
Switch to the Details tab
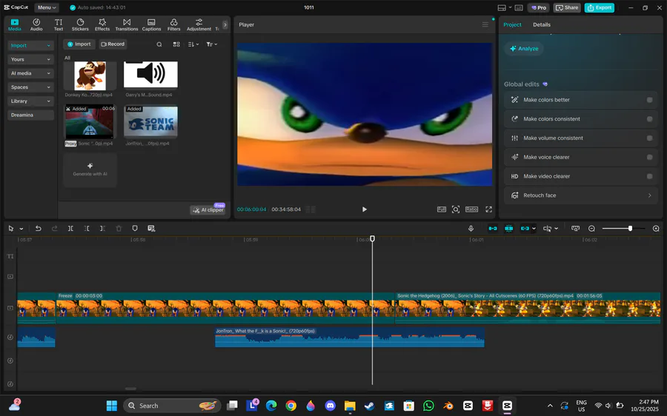click(x=542, y=24)
